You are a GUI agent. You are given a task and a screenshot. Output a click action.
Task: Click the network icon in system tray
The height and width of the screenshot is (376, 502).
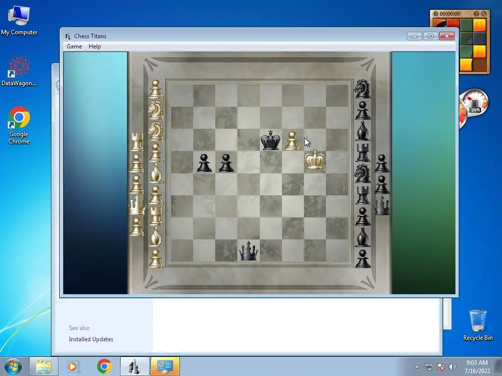click(428, 367)
